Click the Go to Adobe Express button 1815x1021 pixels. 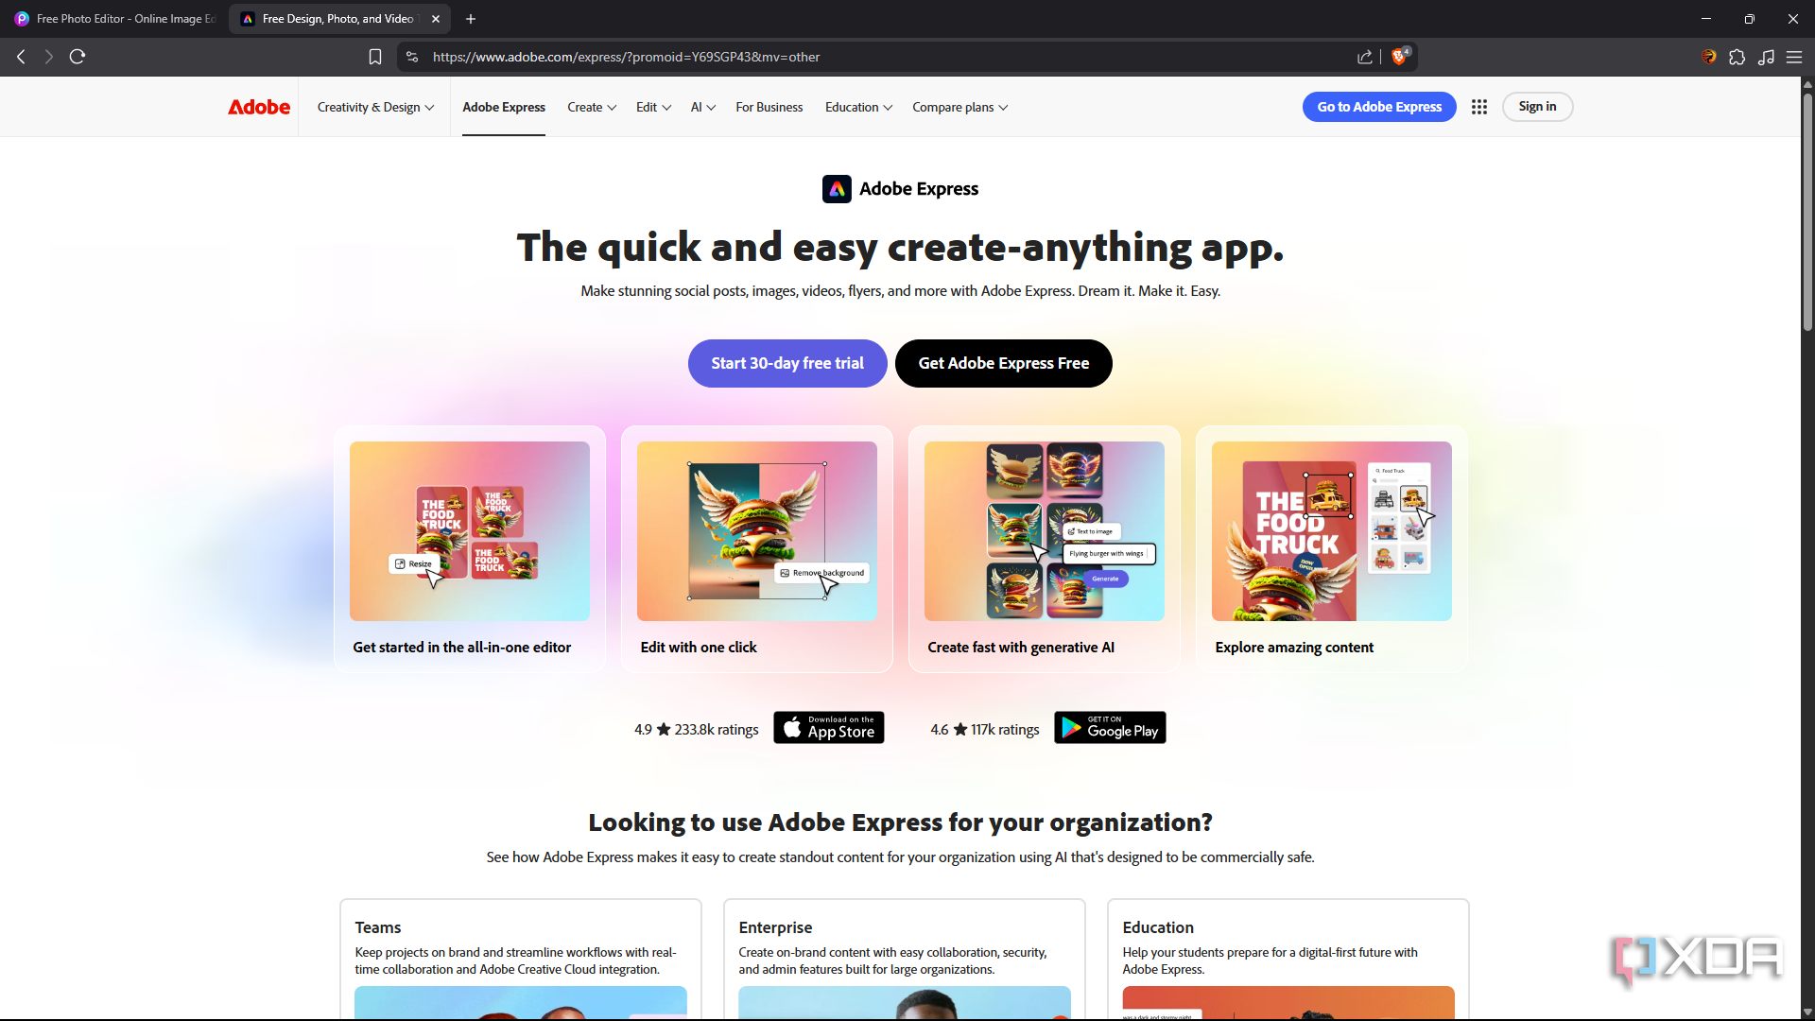1379,107
